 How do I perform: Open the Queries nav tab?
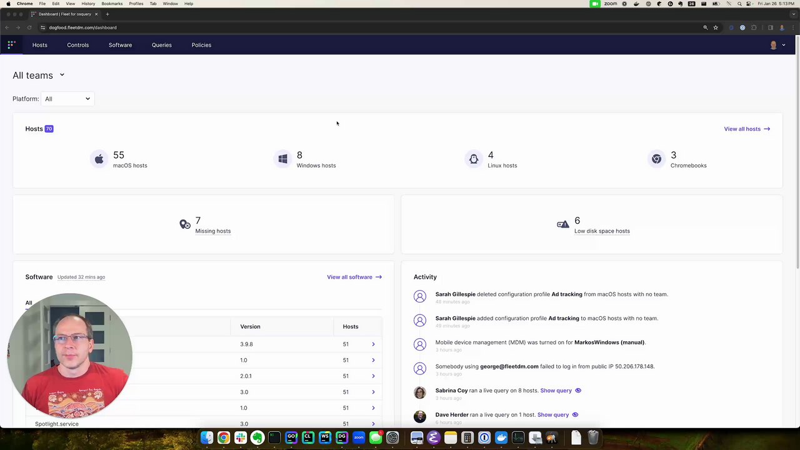tap(161, 45)
